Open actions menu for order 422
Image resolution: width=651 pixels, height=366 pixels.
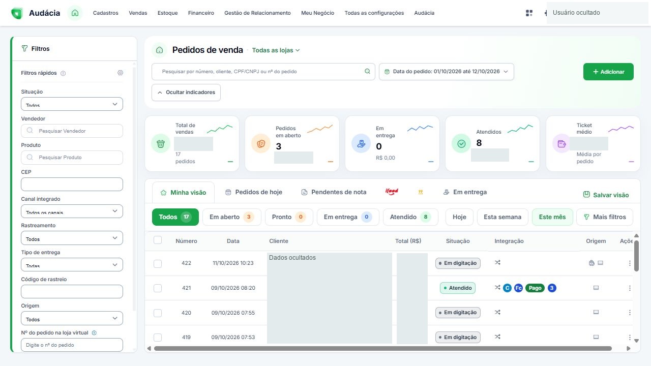[x=630, y=263]
